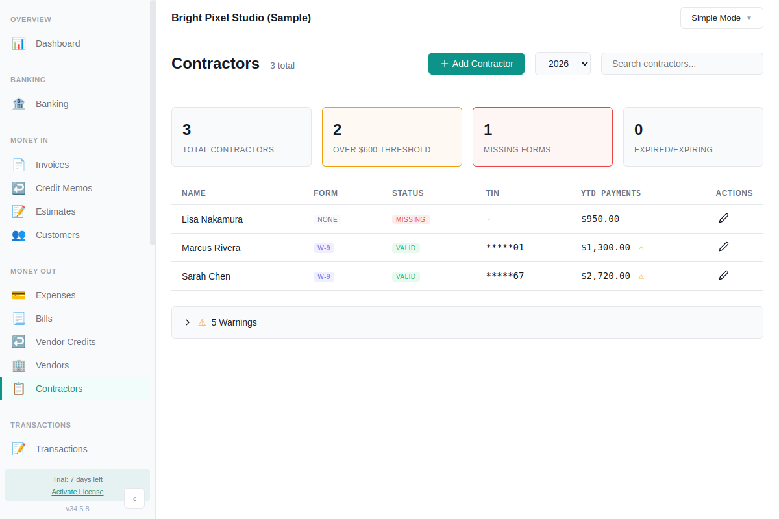Open Vendors from the sidebar menu
The image size is (779, 519).
52,365
